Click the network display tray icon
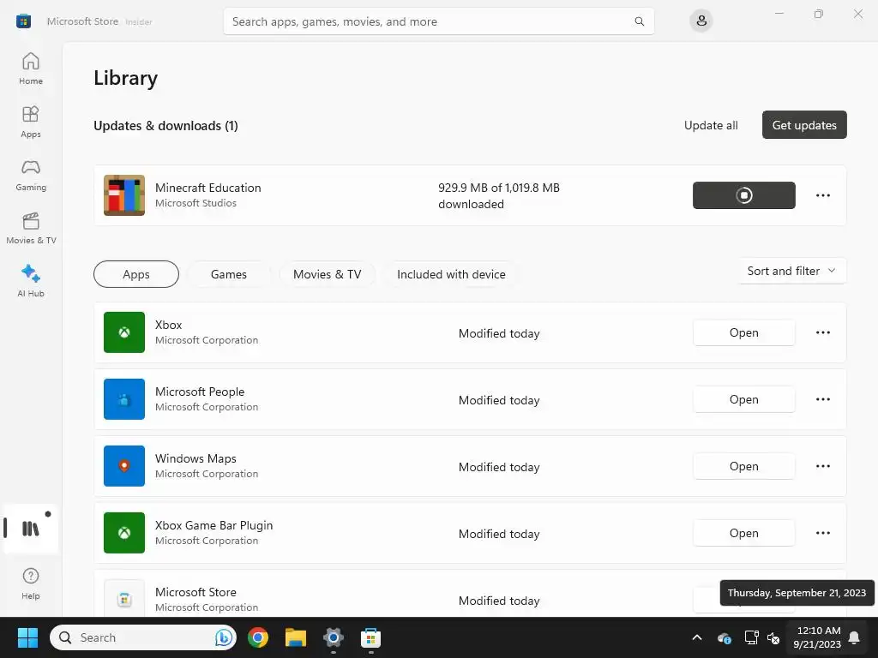Viewport: 878px width, 658px height. pos(751,637)
